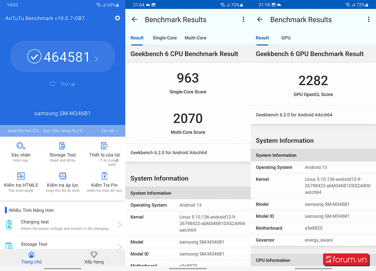This screenshot has width=376, height=271.
Task: Tap the Storage Test list icon
Action: tap(9, 246)
